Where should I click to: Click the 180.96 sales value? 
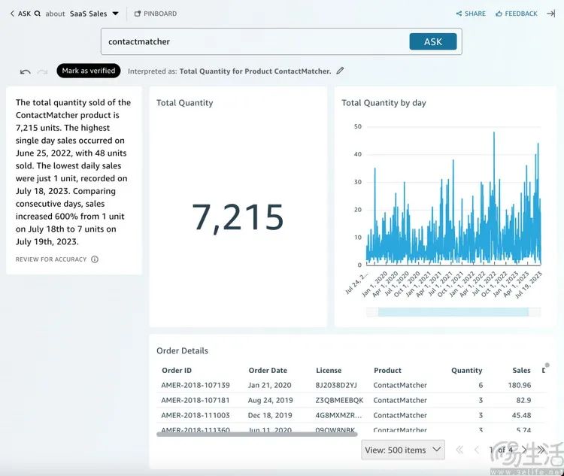point(520,385)
